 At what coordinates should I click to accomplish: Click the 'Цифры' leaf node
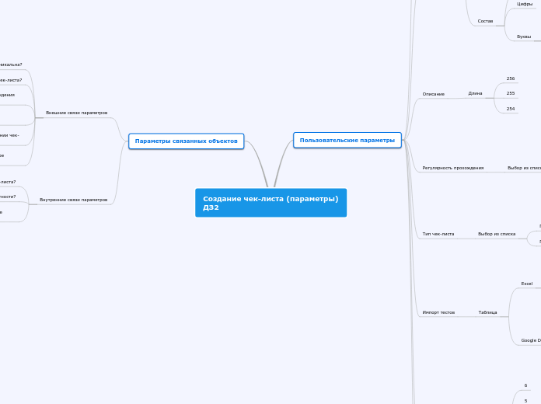525,4
